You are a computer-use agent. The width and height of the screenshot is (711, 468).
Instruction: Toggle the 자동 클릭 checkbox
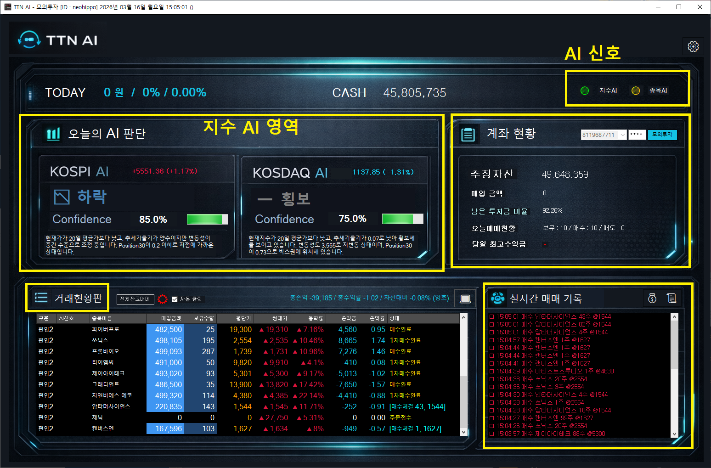click(x=175, y=299)
